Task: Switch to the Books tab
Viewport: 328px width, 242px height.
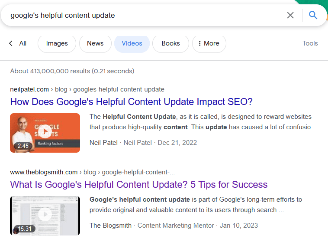Action: [x=170, y=43]
